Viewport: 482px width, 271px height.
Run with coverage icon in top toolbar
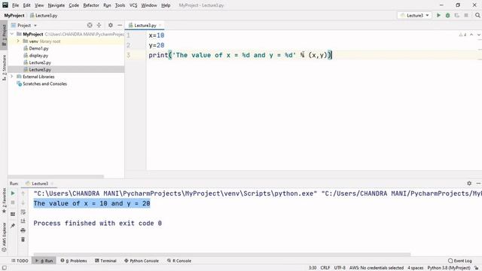coord(457,15)
